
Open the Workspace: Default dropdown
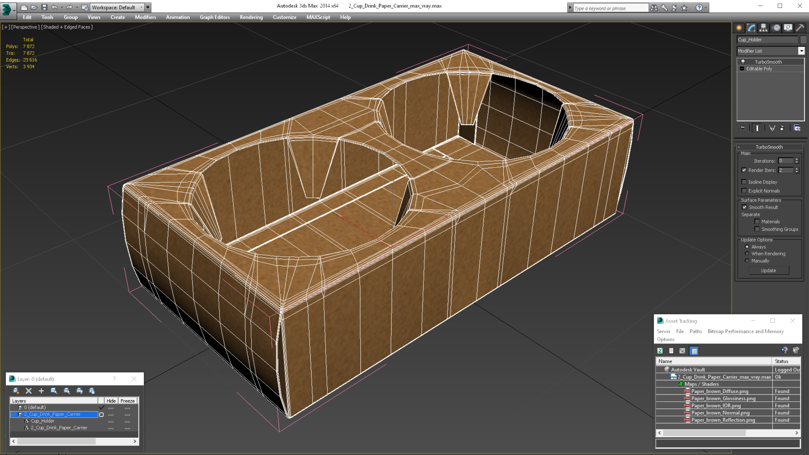pos(117,7)
